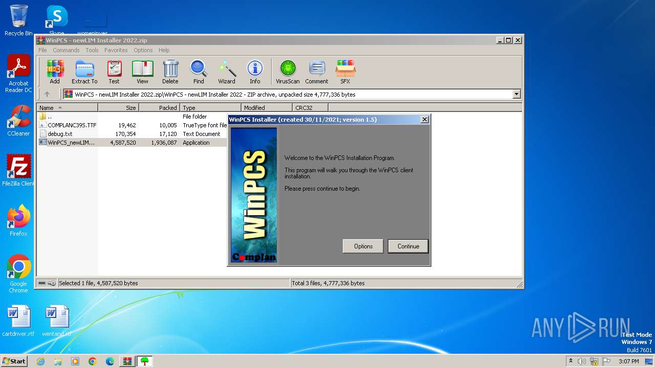
Task: Select the COMPLANC39S.TTF file row
Action: 133,125
